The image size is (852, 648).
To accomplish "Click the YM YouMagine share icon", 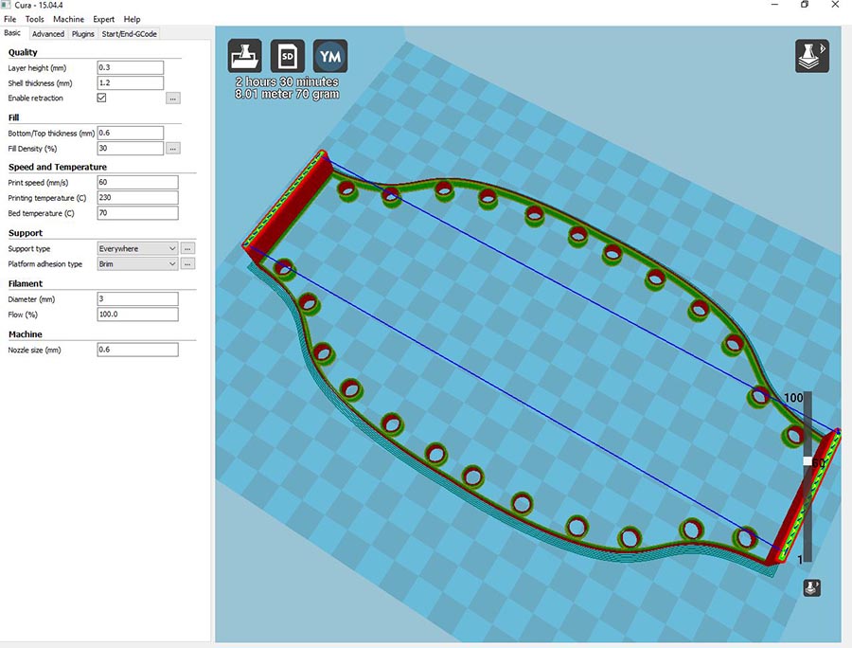I will point(330,56).
